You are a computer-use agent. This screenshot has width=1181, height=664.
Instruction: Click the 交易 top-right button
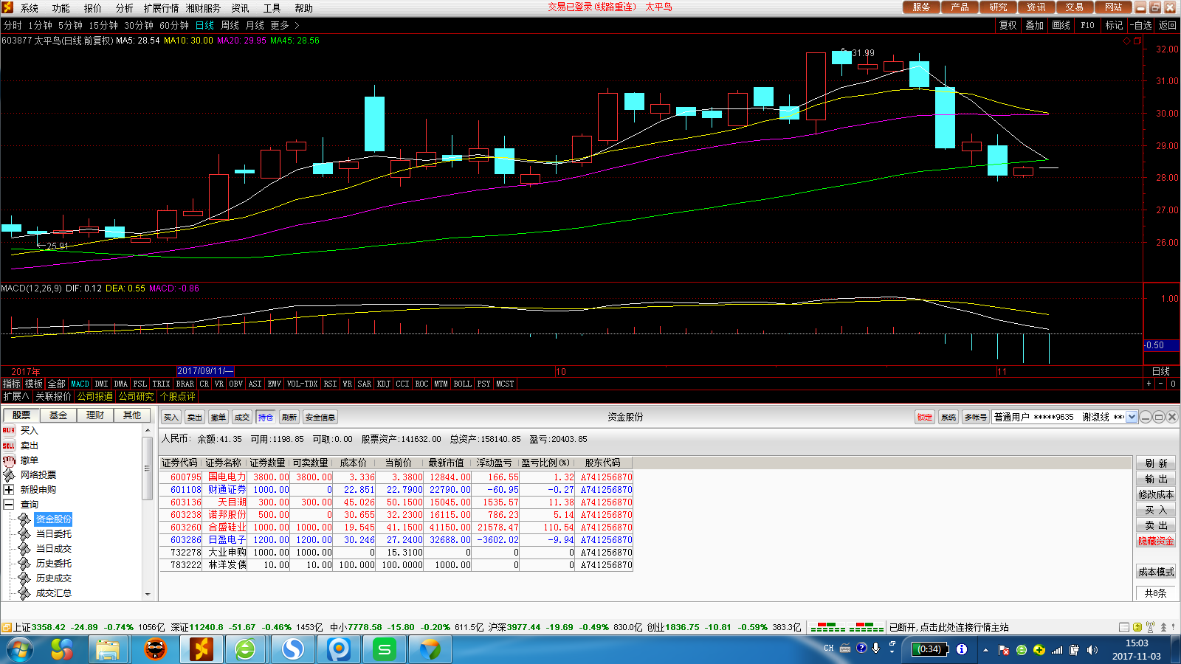(x=1074, y=7)
